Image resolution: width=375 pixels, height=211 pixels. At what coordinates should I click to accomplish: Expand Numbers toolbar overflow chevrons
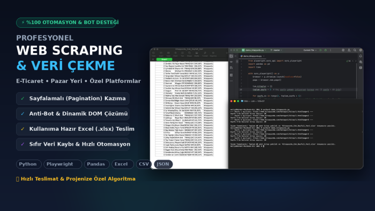click(227, 53)
